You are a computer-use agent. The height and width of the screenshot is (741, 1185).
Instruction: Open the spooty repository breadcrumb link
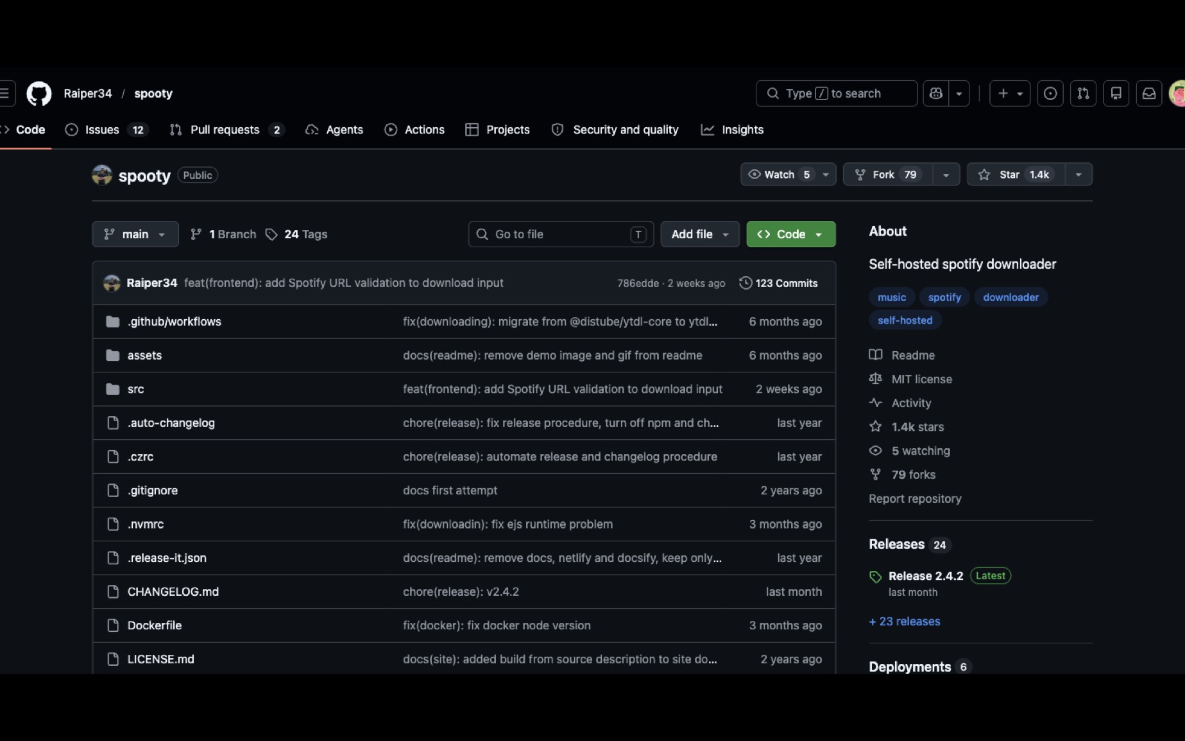tap(153, 94)
